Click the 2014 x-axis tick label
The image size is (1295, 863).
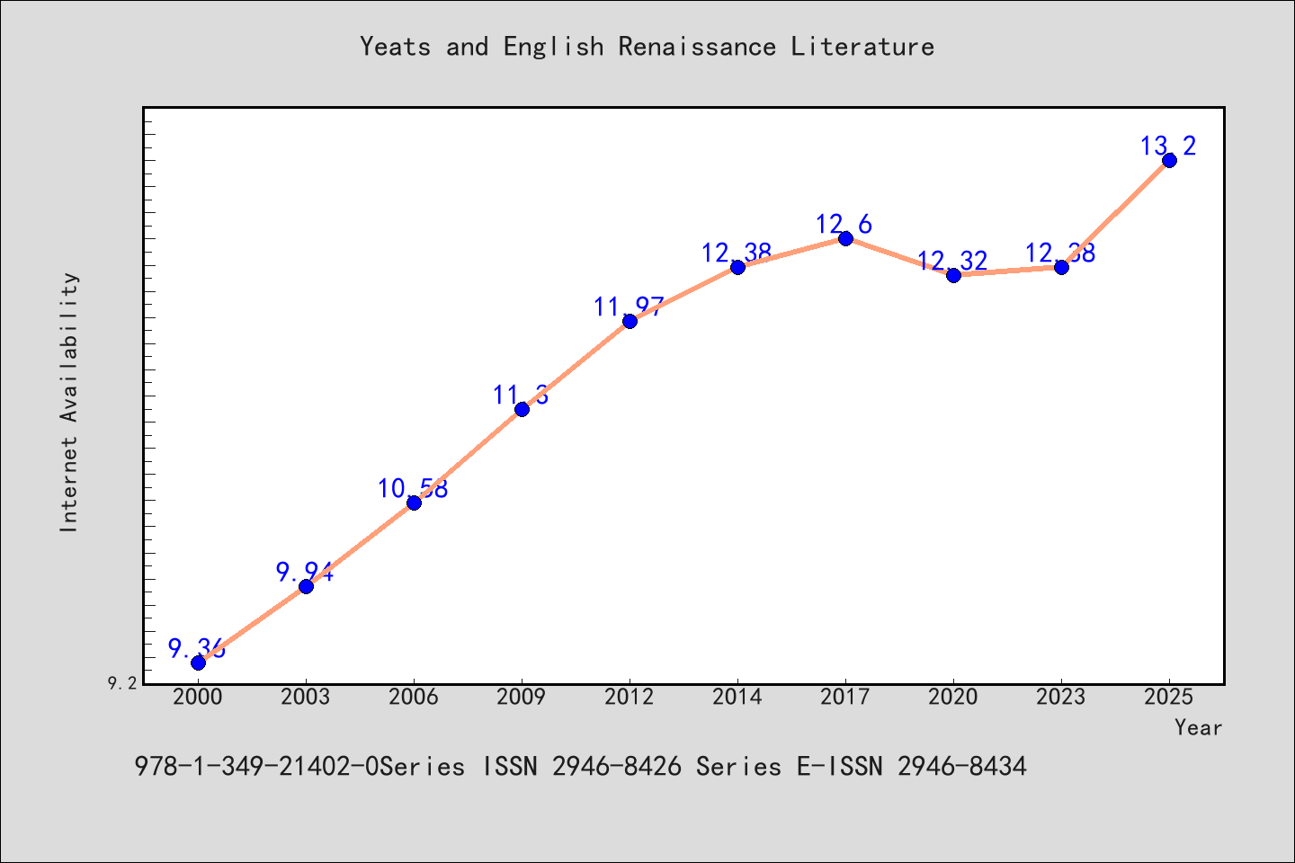coord(737,697)
